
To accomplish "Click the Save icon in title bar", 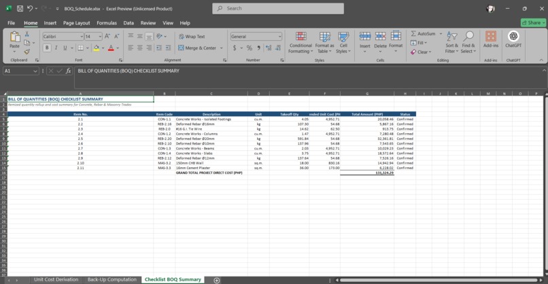I will point(20,8).
